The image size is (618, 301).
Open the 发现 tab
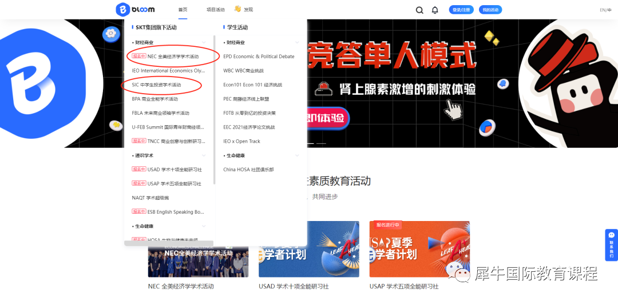[x=248, y=10]
